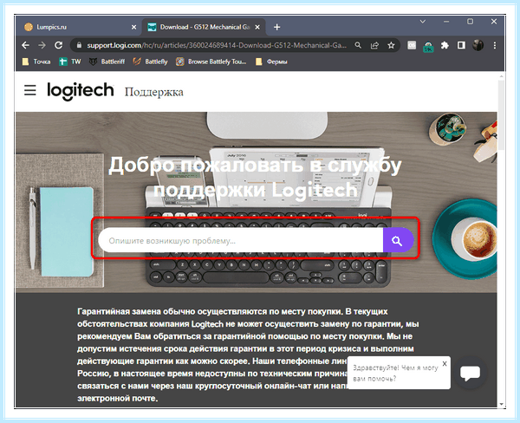Click the Поддержка header link
Image resolution: width=520 pixels, height=423 pixels.
[x=153, y=92]
